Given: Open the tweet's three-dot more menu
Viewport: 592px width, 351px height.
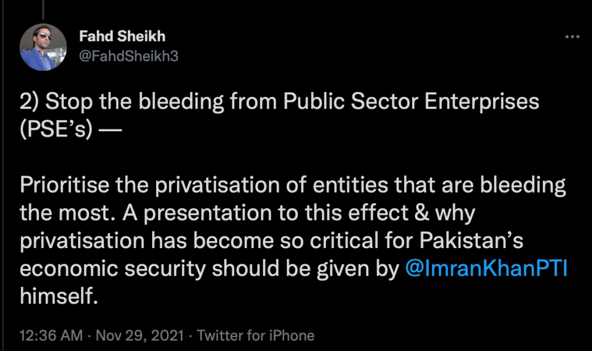Looking at the screenshot, I should click(x=571, y=37).
